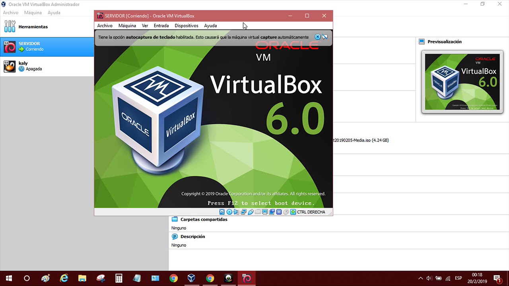Click shared folders indicator in VM status bar

[x=258, y=212]
